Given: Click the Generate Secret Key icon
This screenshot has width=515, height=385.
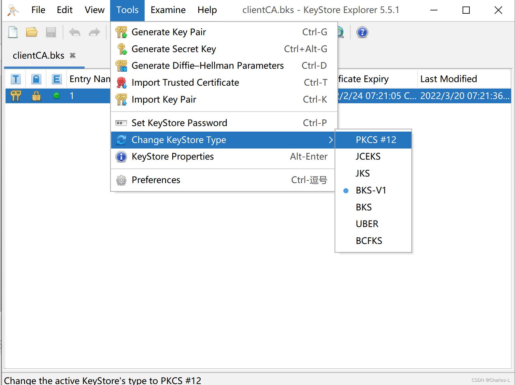Looking at the screenshot, I should [x=122, y=49].
